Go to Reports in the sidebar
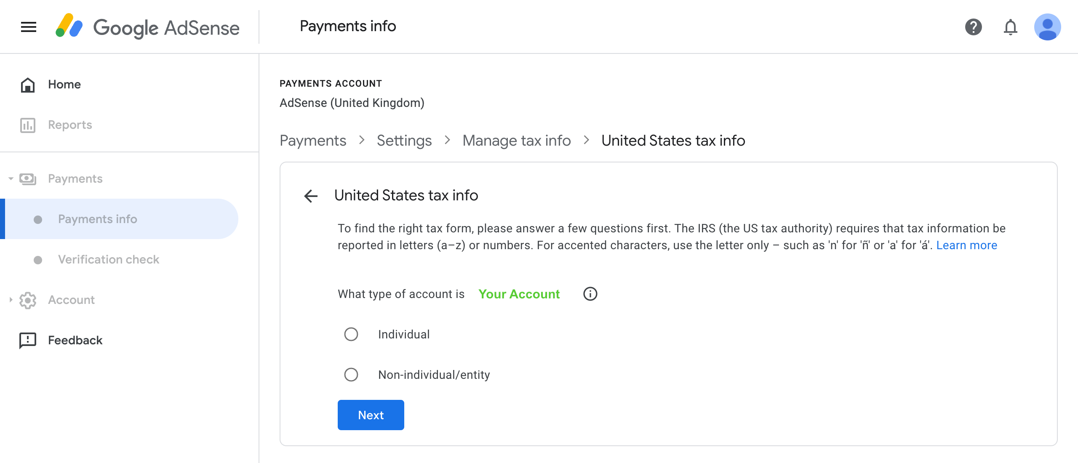 tap(70, 125)
